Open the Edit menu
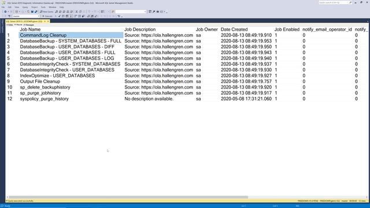Viewport: 370px width, 208px height. [x=10, y=7]
